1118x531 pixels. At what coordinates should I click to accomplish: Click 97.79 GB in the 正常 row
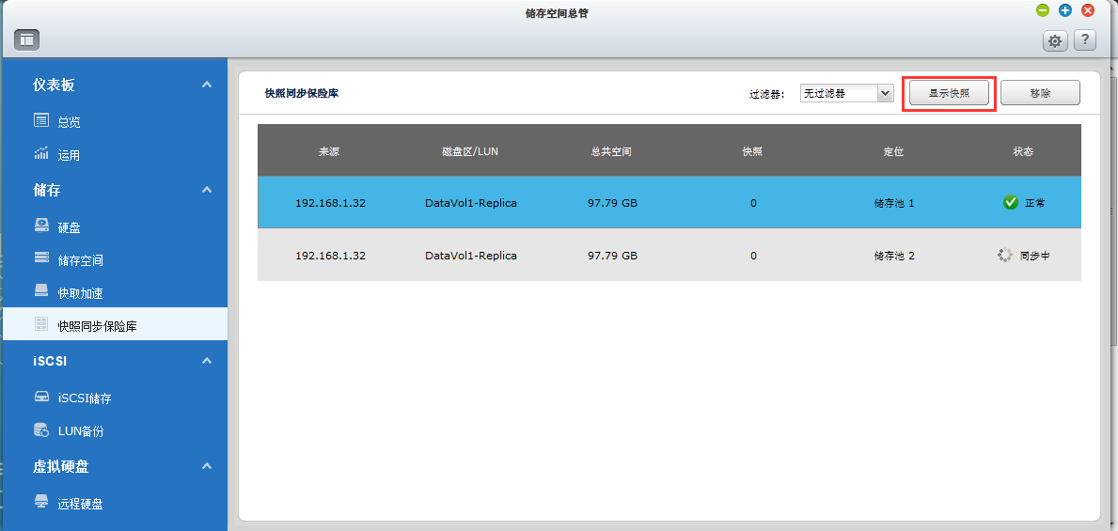[x=612, y=203]
